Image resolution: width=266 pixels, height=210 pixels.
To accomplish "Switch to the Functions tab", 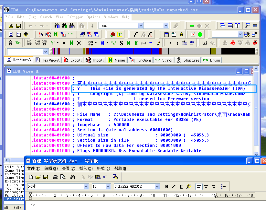I will 140,60.
